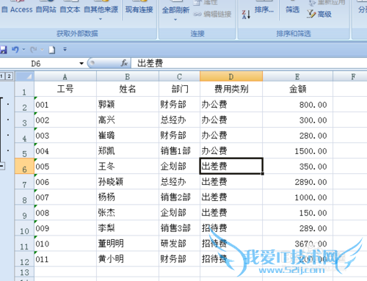Viewport: 367px width, 281px height.
Task: Click cell with name 张杰
Action: pos(128,212)
